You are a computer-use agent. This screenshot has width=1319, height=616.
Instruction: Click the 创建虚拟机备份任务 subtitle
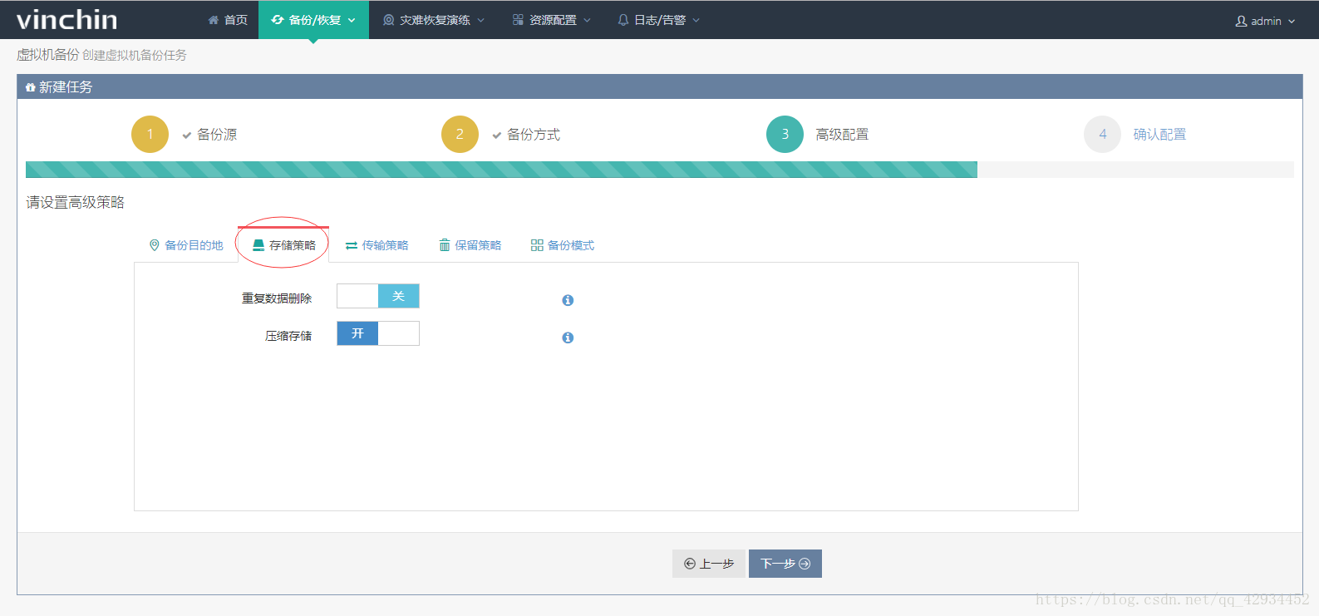pos(135,55)
